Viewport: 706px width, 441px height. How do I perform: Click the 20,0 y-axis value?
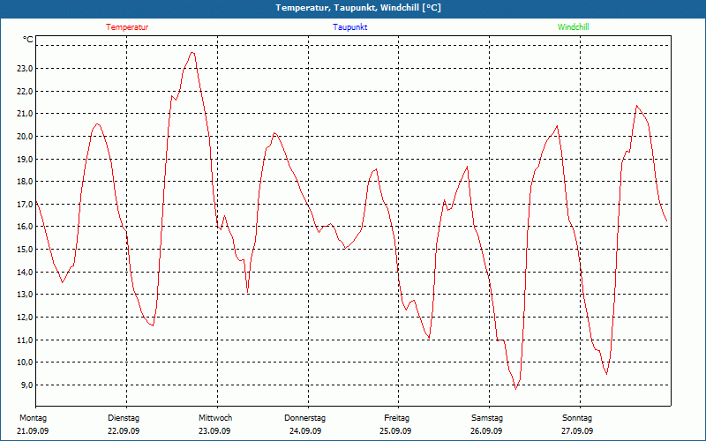pyautogui.click(x=25, y=137)
